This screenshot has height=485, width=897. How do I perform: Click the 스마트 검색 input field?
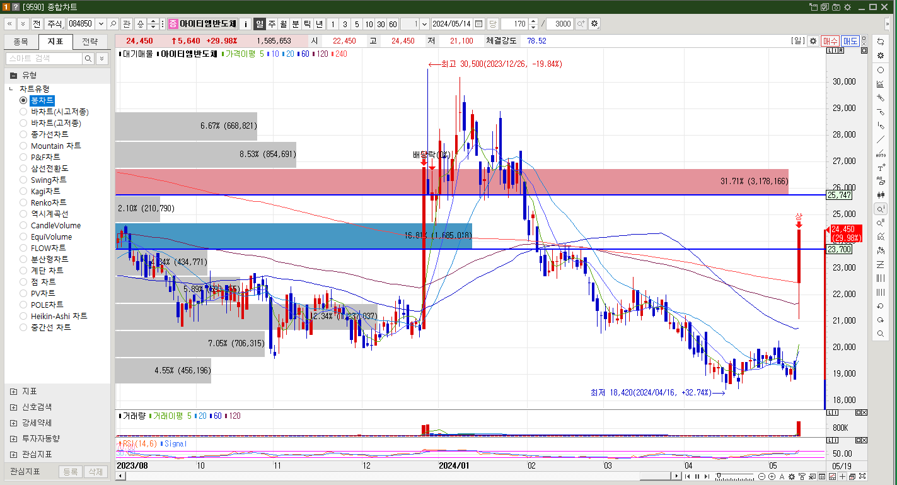pos(44,58)
